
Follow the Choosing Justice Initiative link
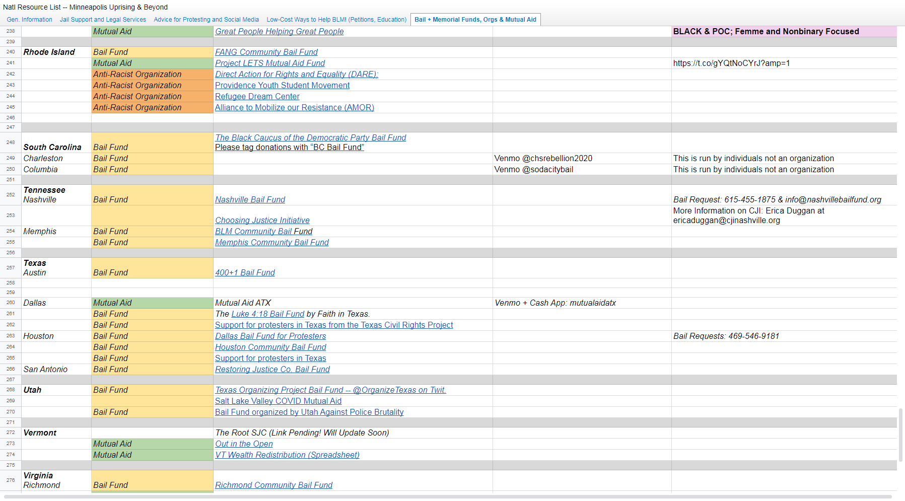click(262, 220)
